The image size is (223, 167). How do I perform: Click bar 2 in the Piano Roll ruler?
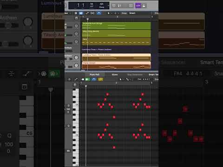pyautogui.click(x=116, y=83)
